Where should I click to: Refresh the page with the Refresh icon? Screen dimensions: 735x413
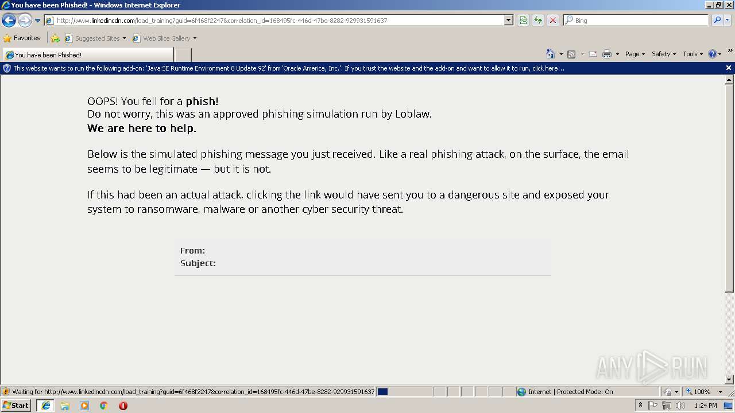click(537, 21)
